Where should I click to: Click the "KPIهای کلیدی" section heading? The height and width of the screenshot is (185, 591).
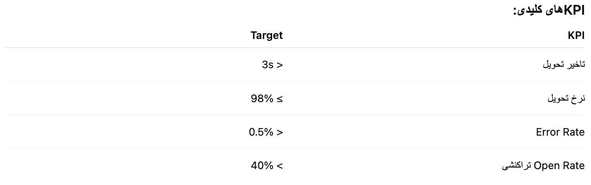(x=549, y=10)
